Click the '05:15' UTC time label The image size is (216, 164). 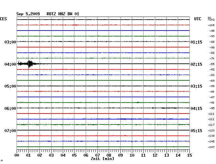[196, 130]
